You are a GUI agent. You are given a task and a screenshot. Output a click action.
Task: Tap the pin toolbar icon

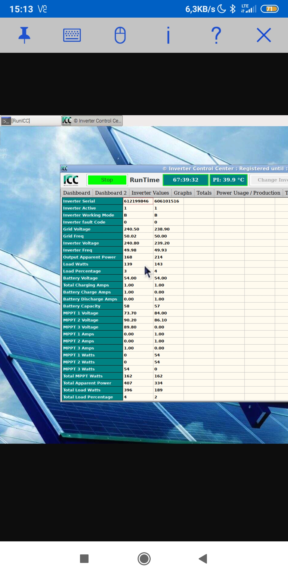[x=24, y=35]
